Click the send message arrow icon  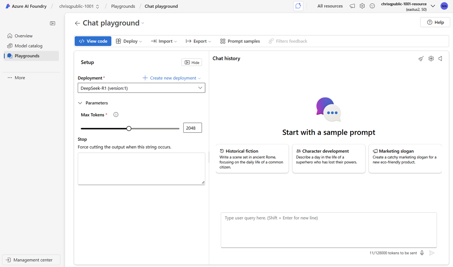pos(432,253)
